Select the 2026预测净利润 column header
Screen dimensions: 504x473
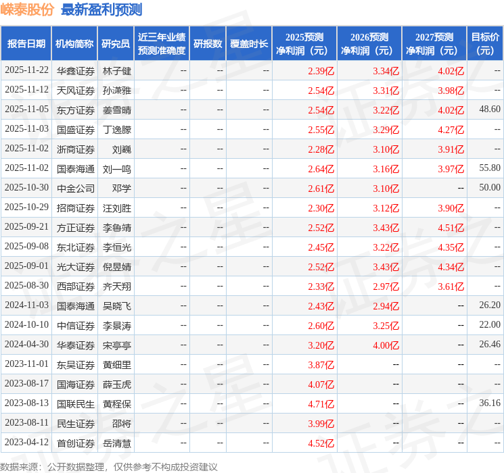[369, 44]
